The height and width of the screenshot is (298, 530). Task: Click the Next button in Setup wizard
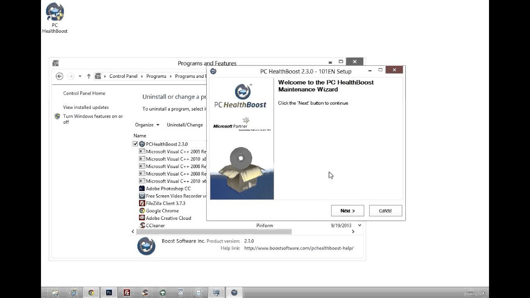pos(347,211)
